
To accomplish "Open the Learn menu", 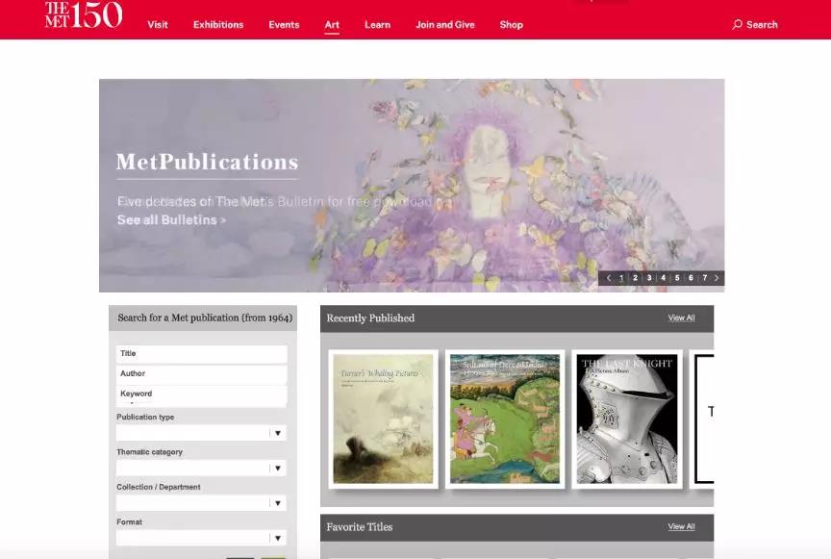I will (x=377, y=24).
